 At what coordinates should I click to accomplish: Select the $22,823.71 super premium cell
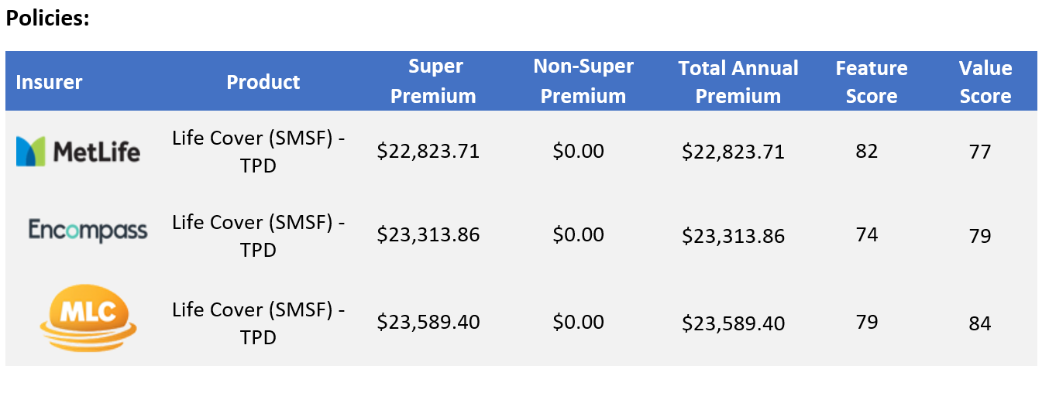pos(428,152)
